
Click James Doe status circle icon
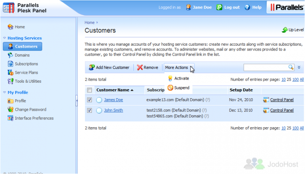(x=99, y=100)
